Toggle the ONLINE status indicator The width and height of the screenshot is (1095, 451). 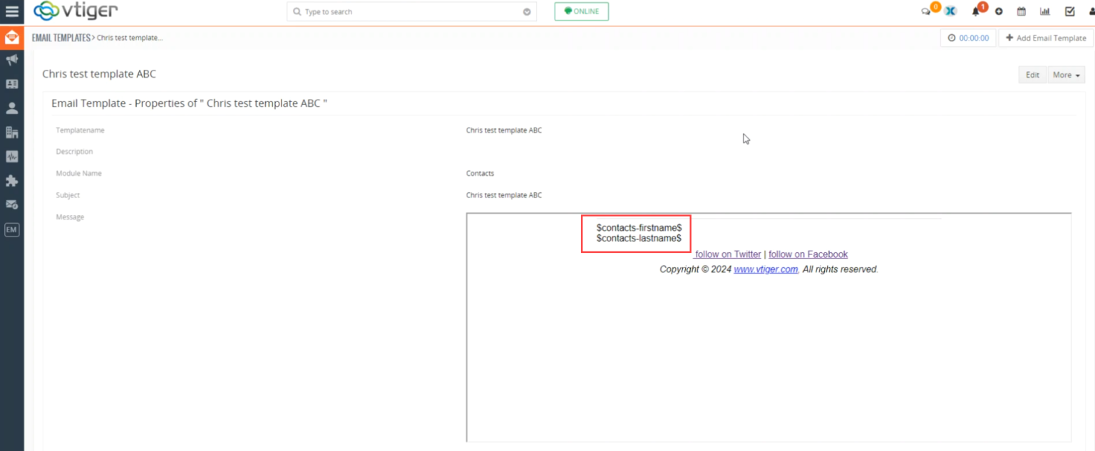pyautogui.click(x=581, y=11)
